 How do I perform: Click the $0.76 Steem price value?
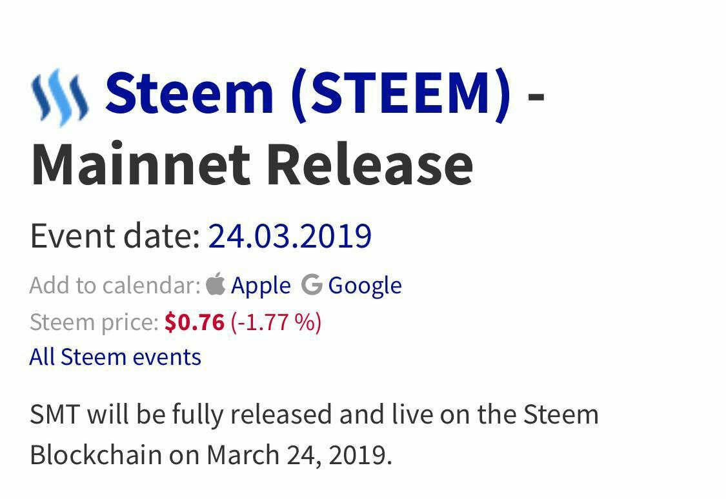tap(194, 322)
